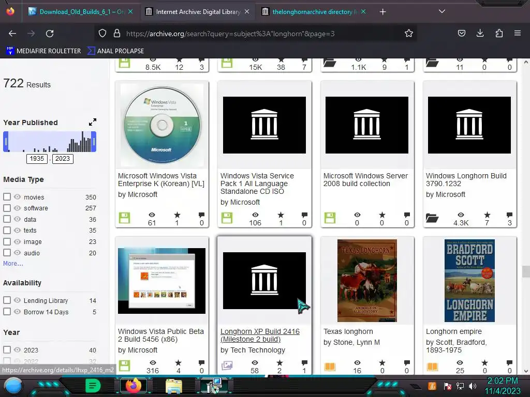
Task: Check the software media type checkbox
Action: tap(7, 208)
